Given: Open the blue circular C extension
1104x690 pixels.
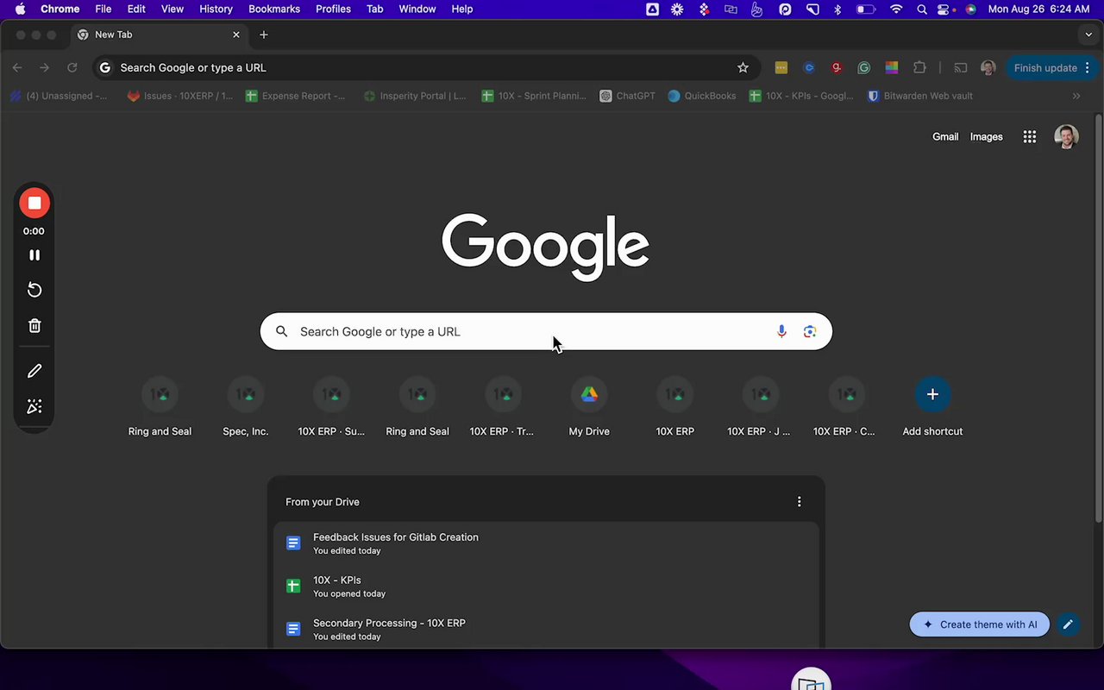Looking at the screenshot, I should [x=809, y=67].
